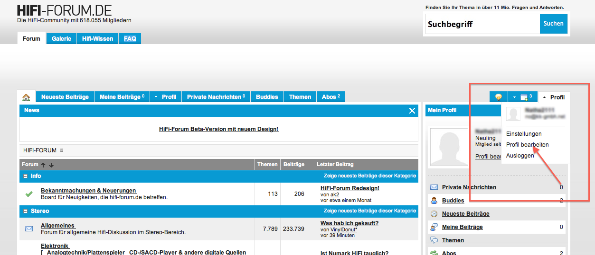Switch to the Galerie tab

pyautogui.click(x=61, y=38)
